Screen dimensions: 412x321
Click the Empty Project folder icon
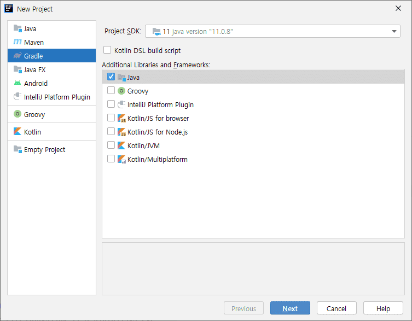click(x=18, y=149)
